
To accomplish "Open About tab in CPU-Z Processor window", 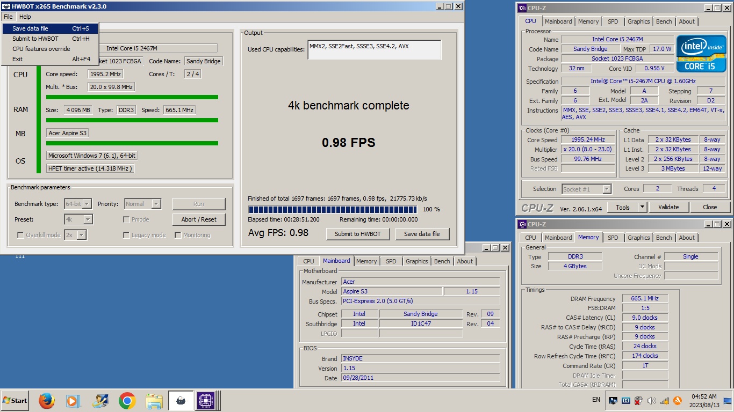I will pos(687,21).
